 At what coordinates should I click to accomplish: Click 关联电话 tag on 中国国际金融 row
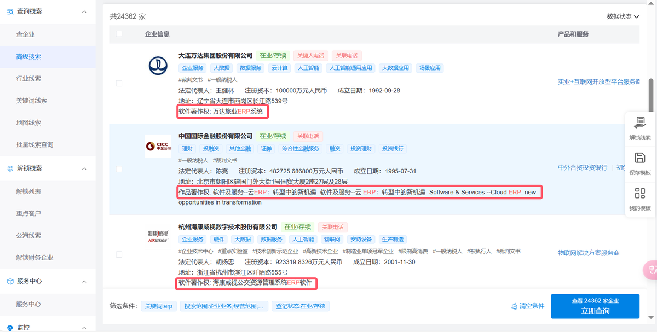(307, 136)
